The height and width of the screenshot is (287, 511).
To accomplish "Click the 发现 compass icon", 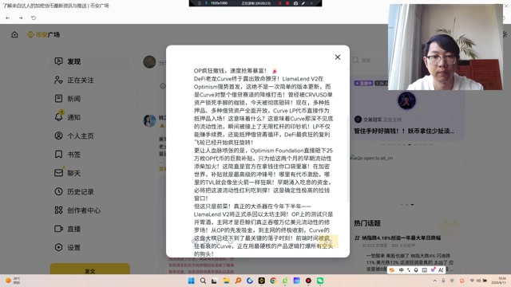I will (58, 61).
